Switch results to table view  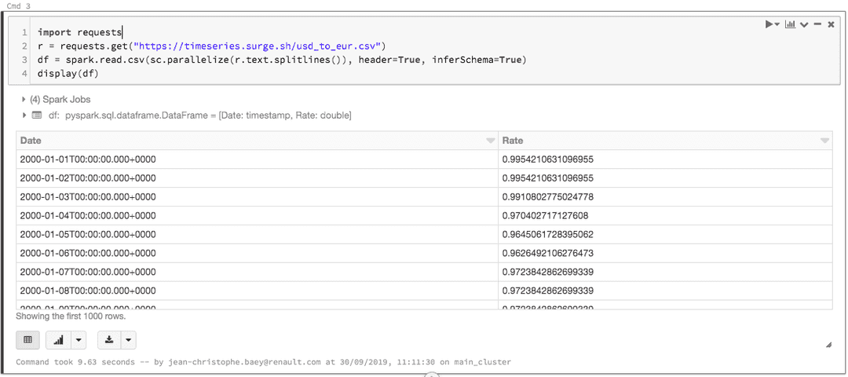27,340
